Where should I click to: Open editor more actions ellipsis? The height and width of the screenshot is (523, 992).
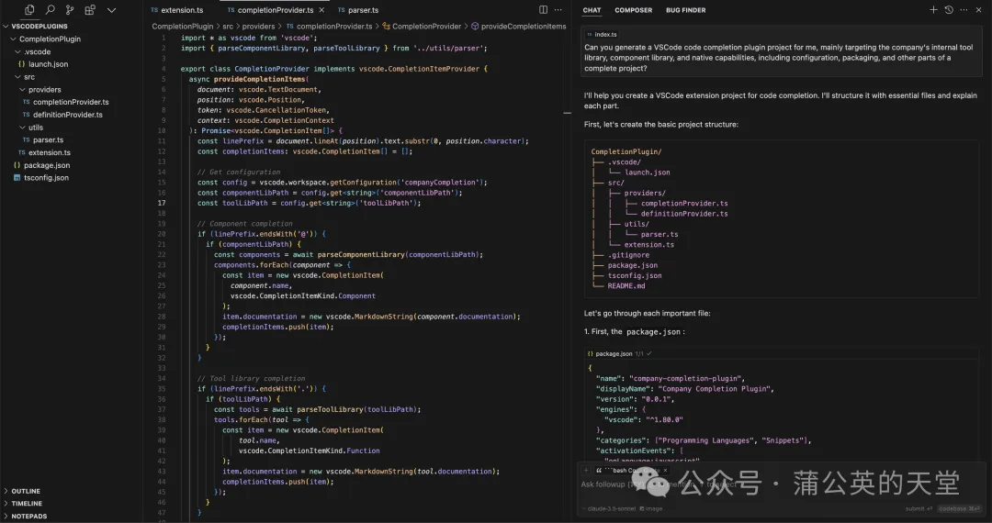558,9
